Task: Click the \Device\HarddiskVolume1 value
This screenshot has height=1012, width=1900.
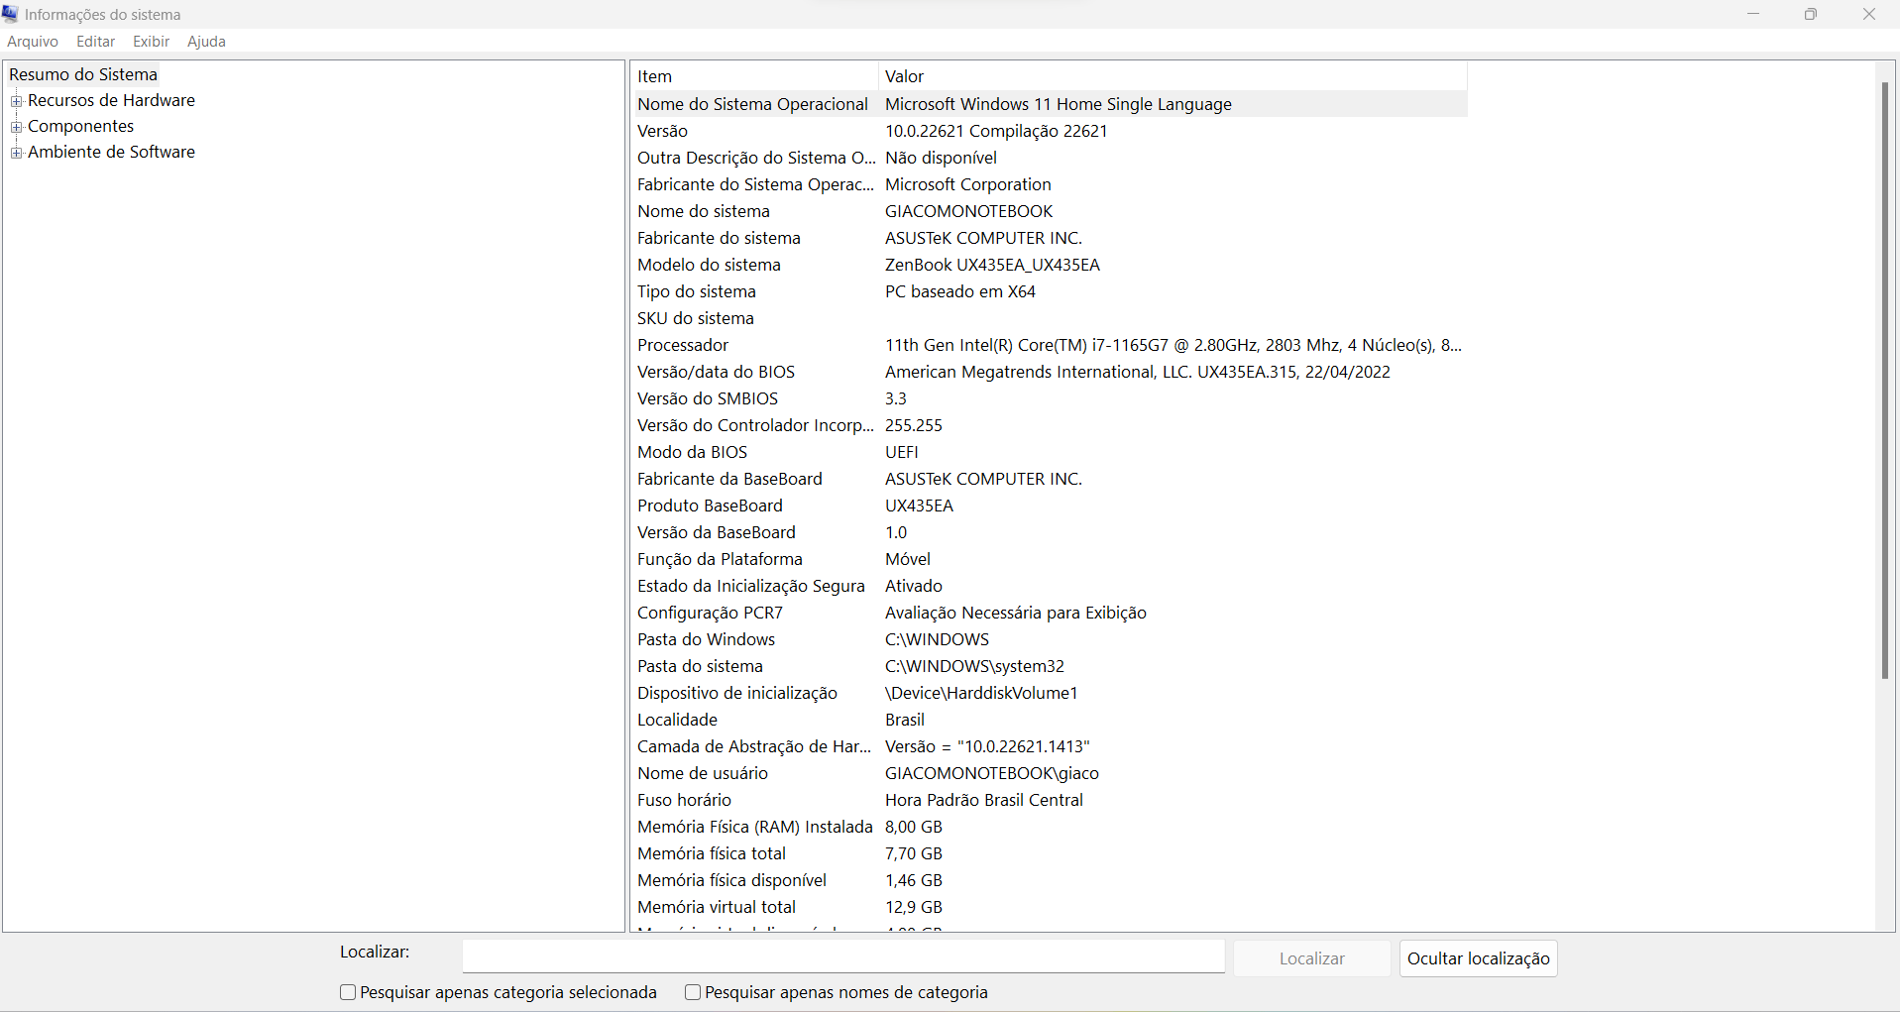Action: tap(981, 693)
